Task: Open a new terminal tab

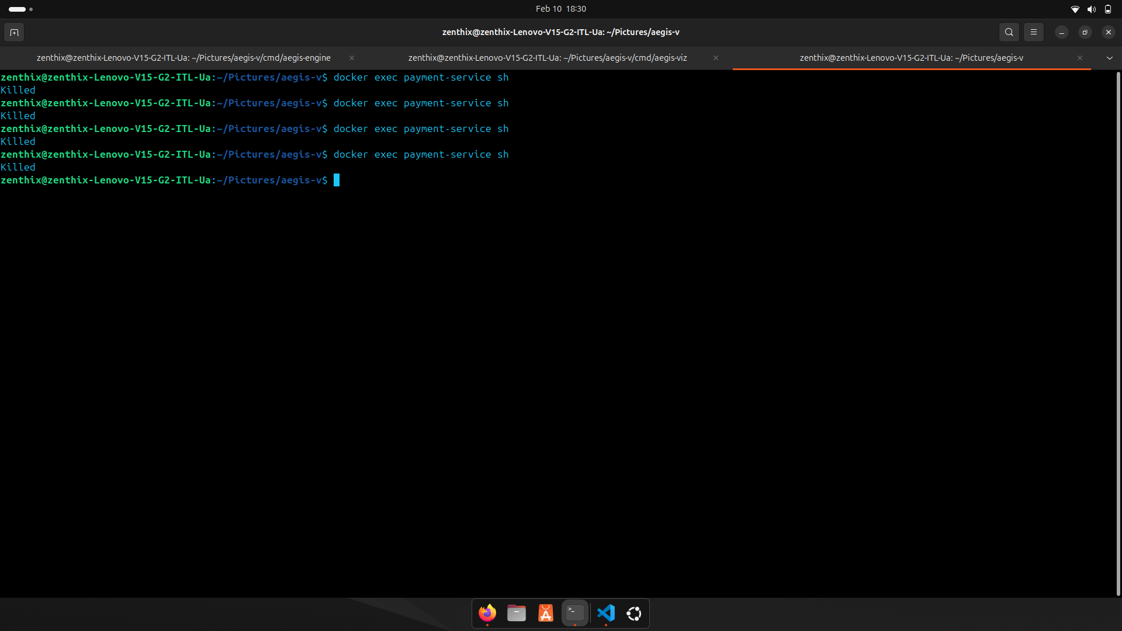Action: [15, 32]
